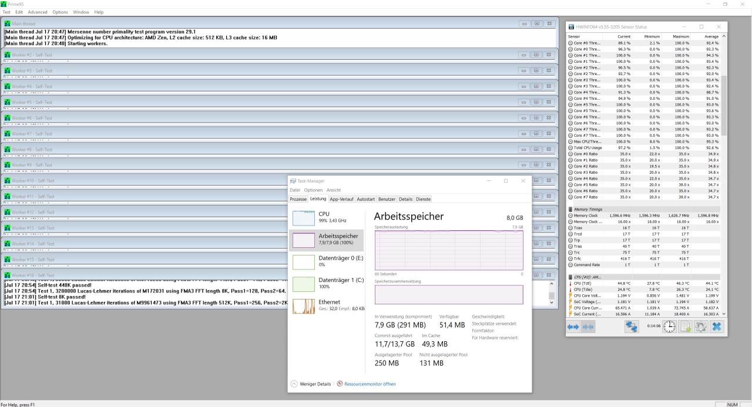Viewport: 752px width, 407px height.
Task: Select the CPU performance graph entry
Action: pos(327,217)
